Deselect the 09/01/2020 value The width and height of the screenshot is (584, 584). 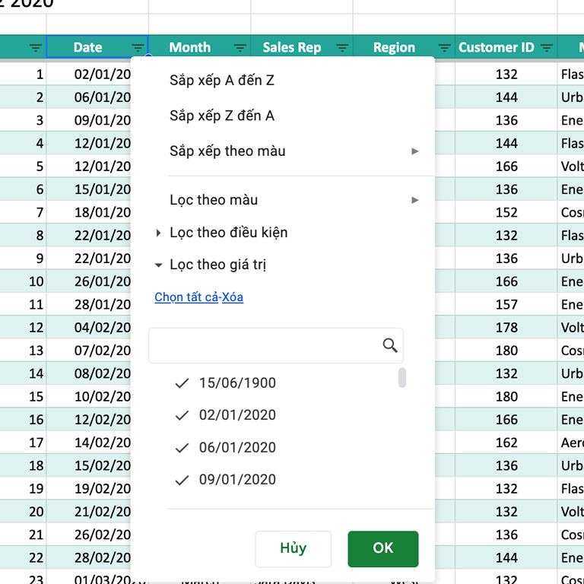(182, 480)
